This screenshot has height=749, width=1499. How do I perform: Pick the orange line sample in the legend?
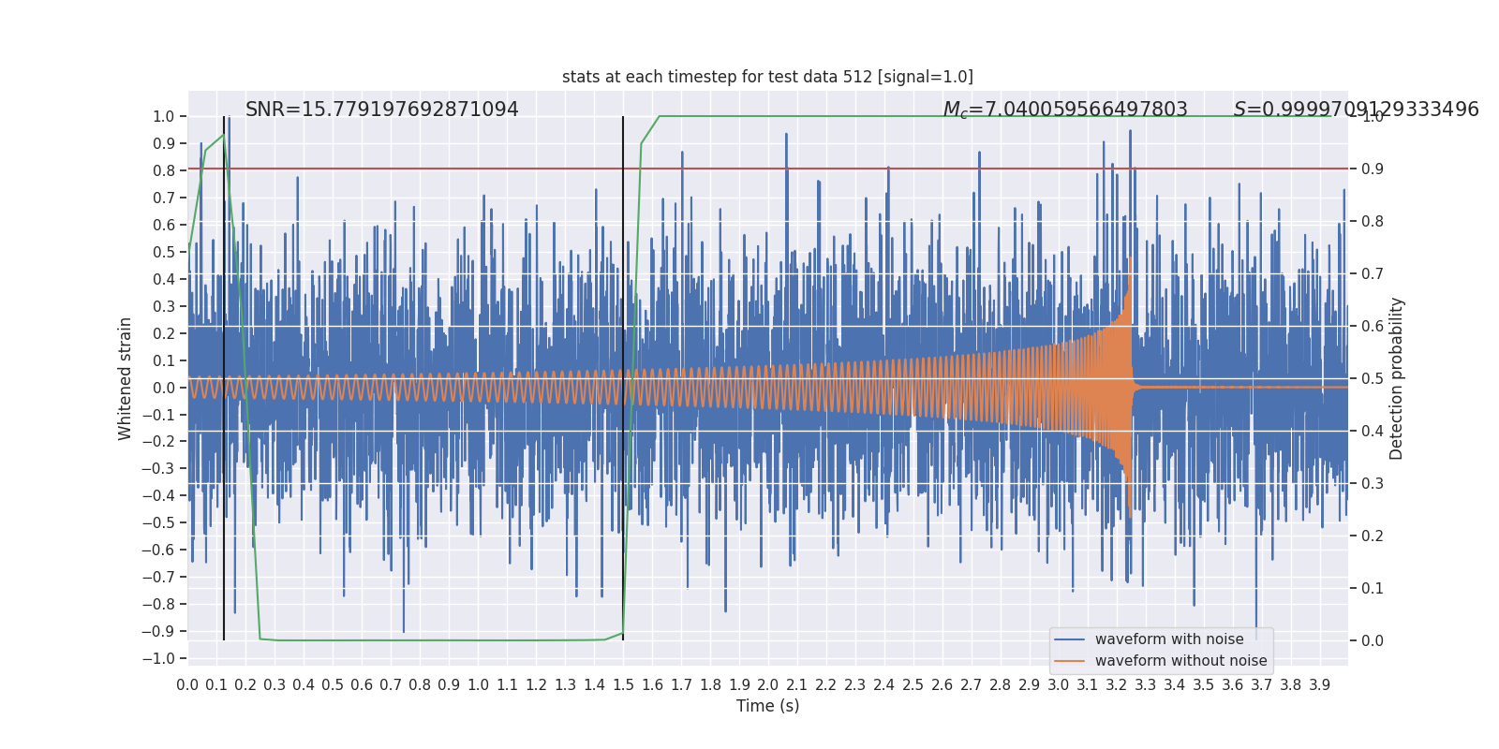coord(1070,661)
